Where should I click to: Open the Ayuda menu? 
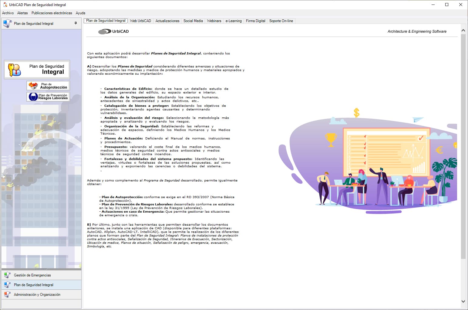pos(80,13)
